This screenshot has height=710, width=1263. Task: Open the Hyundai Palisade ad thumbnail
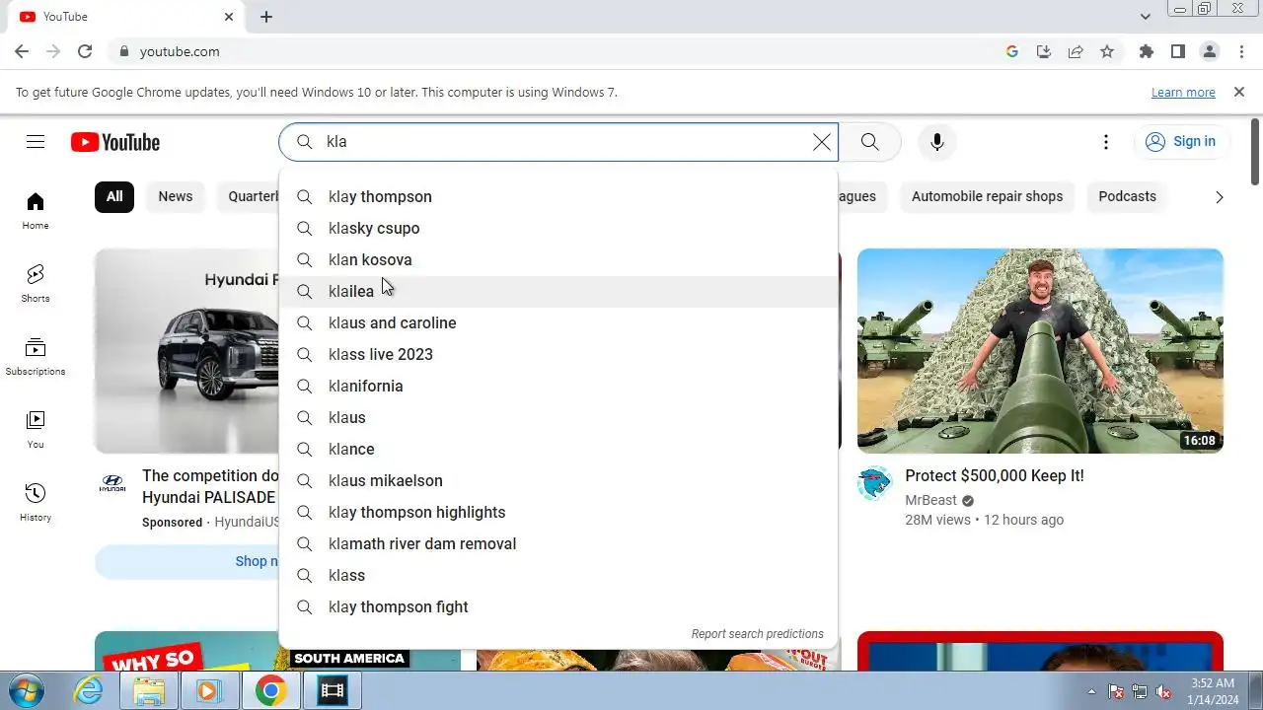[x=187, y=350]
